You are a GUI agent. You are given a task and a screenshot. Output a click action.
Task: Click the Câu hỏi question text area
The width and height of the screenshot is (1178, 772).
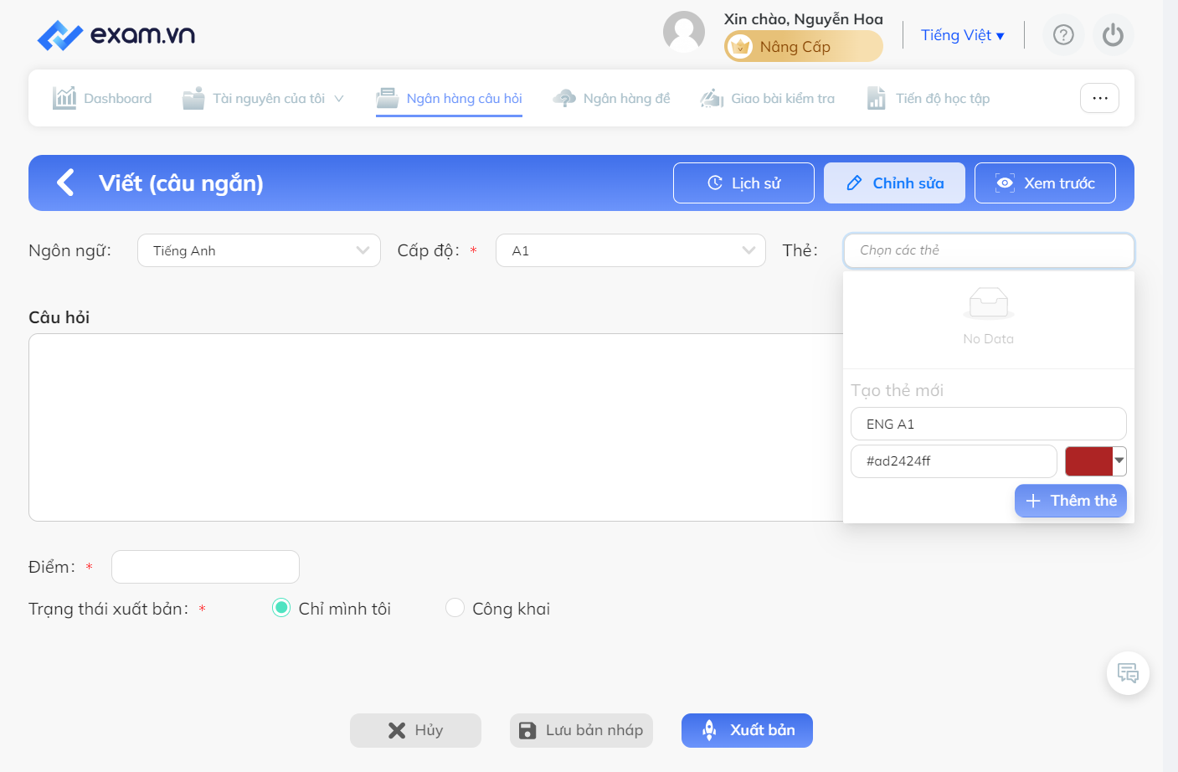[435, 427]
